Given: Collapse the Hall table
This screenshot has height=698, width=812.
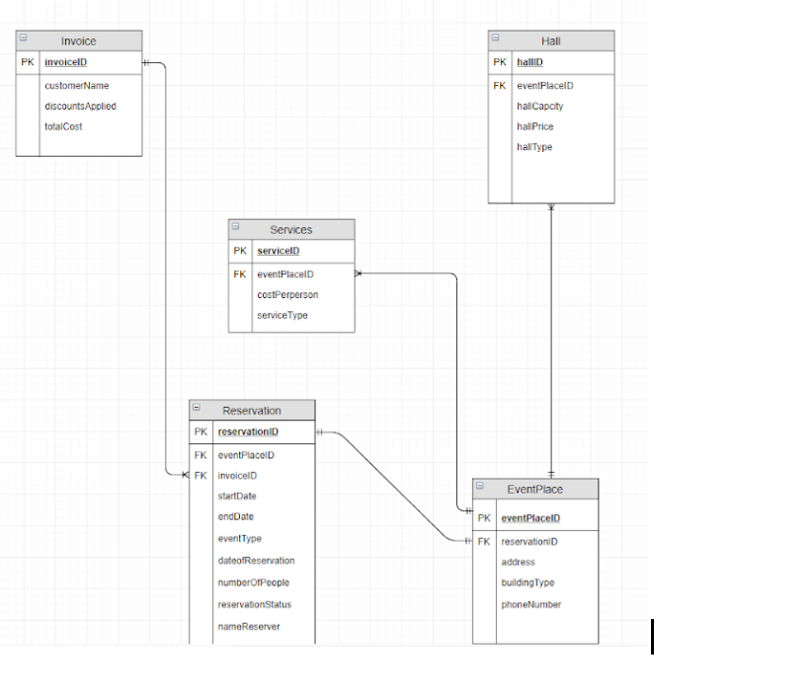Looking at the screenshot, I should (x=495, y=39).
